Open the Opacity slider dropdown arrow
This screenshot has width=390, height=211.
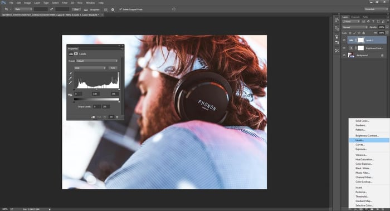point(387,27)
